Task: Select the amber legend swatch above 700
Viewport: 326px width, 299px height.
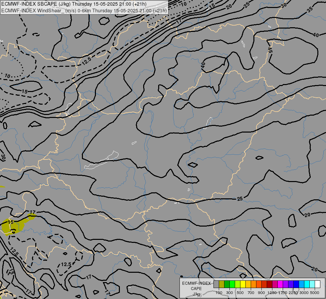Action: [x=248, y=284]
